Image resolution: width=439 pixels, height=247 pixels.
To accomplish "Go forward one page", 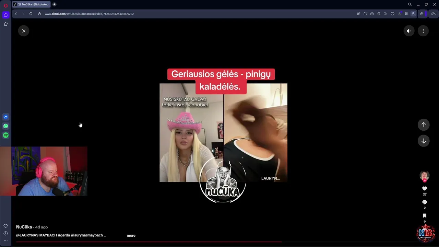I will pyautogui.click(x=23, y=14).
